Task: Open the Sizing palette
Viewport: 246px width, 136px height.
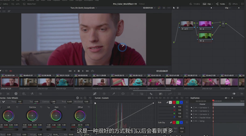Action: [x=170, y=94]
